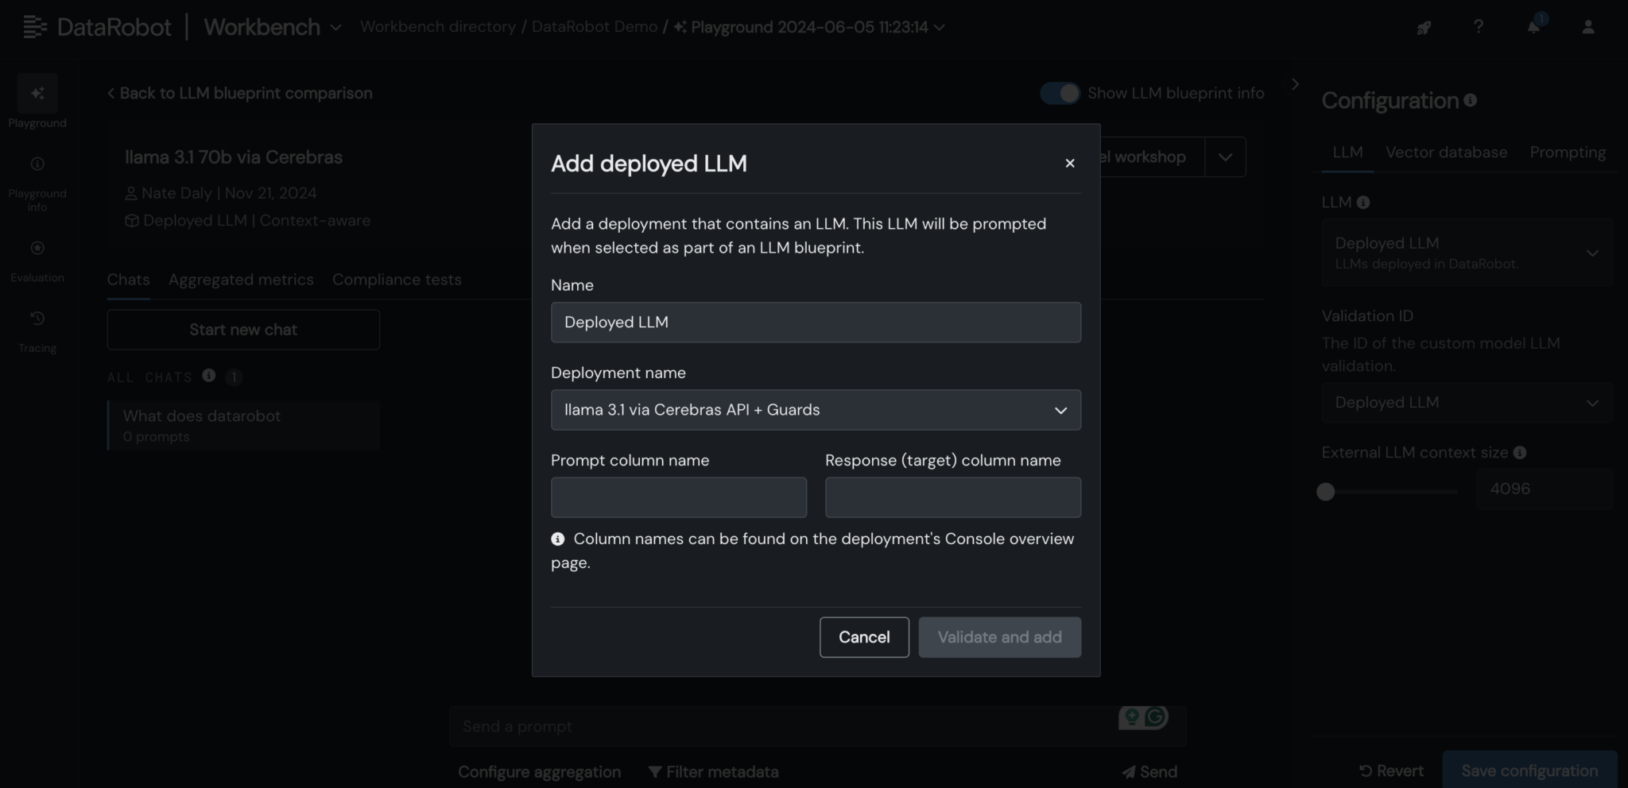Expand the Deployment name dropdown
This screenshot has width=1628, height=788.
pyautogui.click(x=815, y=410)
